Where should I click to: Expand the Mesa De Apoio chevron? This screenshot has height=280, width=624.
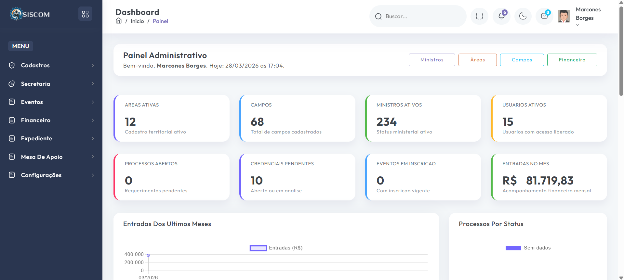[x=93, y=157]
